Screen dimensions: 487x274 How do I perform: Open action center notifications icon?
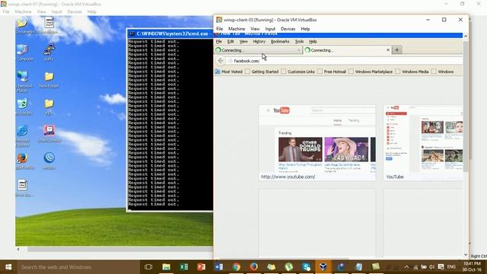[x=441, y=267]
